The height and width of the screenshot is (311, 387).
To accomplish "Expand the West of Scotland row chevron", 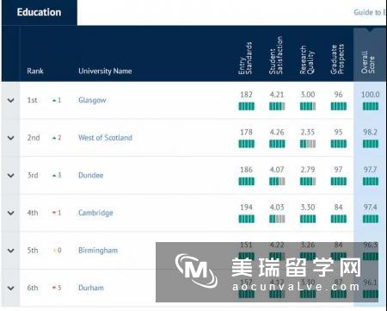I will coord(11,138).
